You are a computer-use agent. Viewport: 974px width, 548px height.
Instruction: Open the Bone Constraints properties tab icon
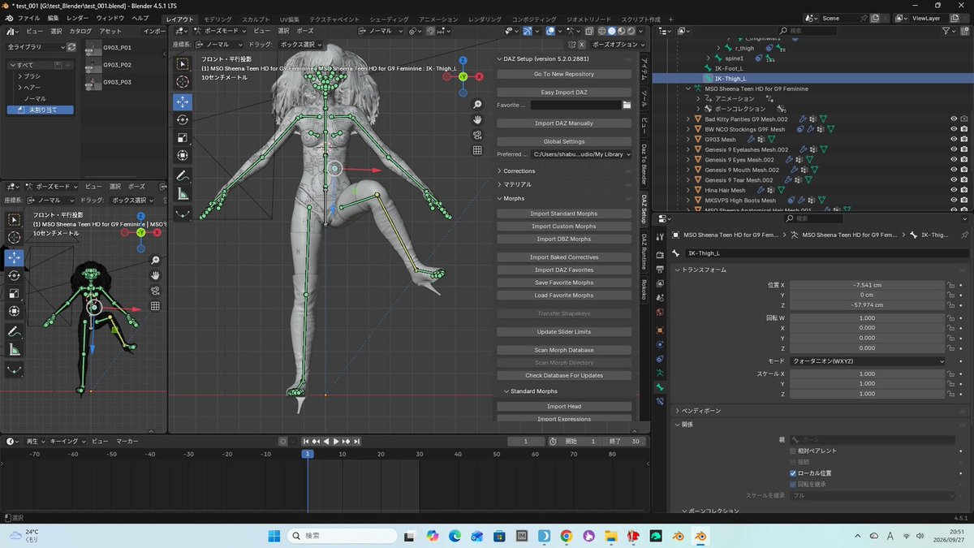tap(660, 402)
